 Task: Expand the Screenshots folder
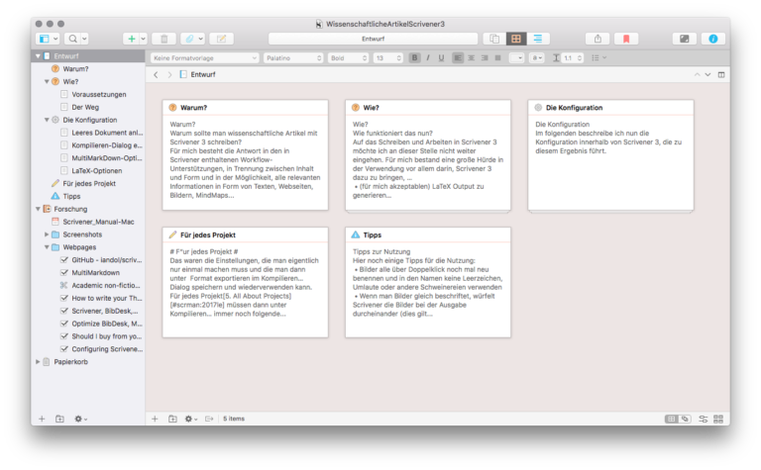[46, 235]
